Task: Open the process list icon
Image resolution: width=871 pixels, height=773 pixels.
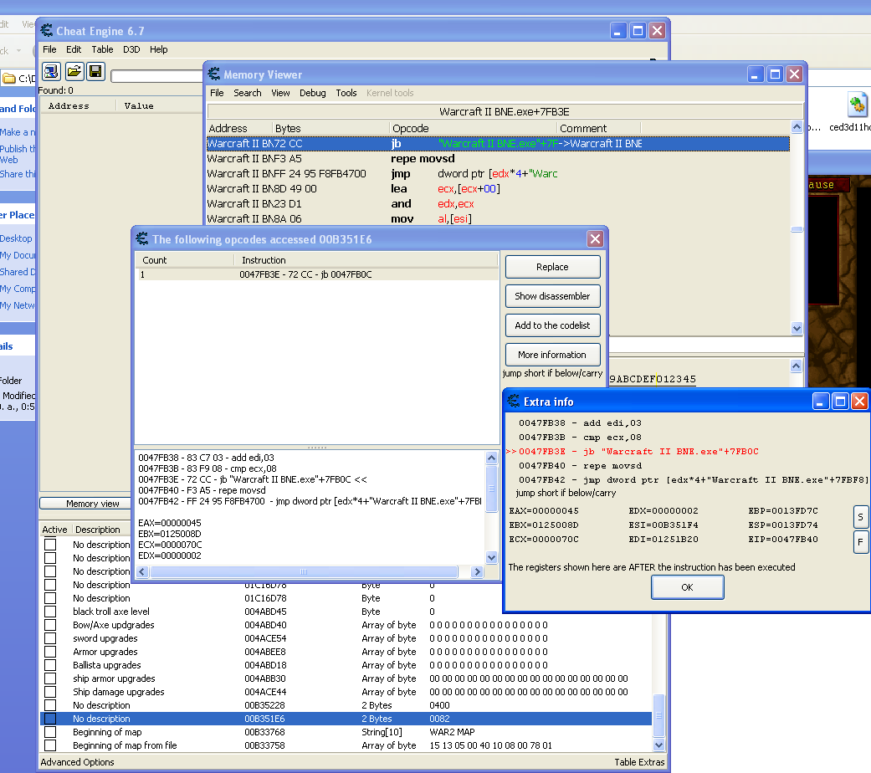Action: 51,72
